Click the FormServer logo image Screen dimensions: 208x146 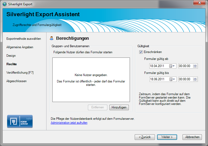(20, 121)
